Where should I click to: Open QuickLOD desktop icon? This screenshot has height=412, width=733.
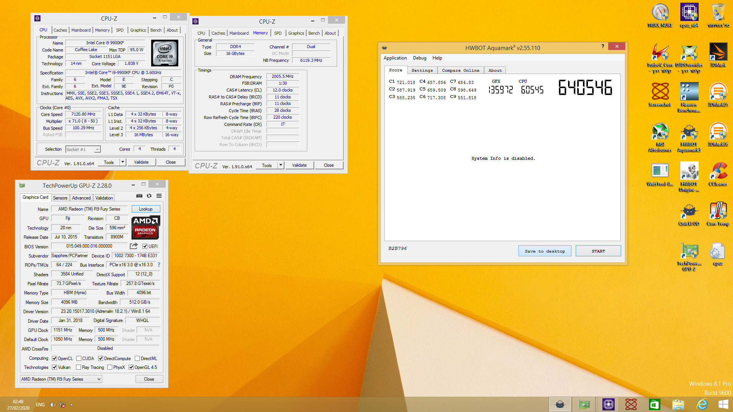pyautogui.click(x=689, y=214)
